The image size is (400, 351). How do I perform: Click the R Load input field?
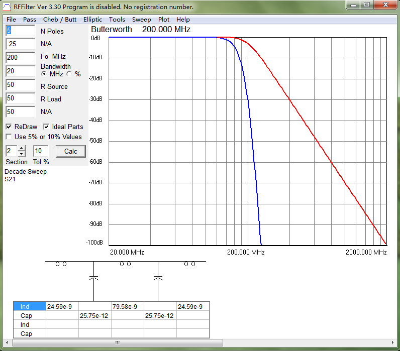[21, 98]
